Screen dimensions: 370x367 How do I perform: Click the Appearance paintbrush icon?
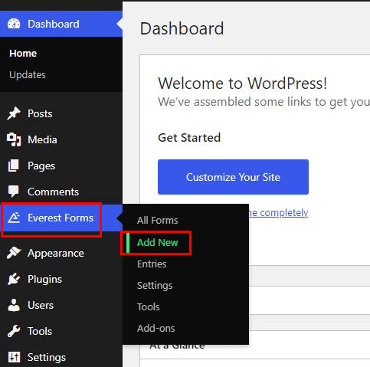14,253
